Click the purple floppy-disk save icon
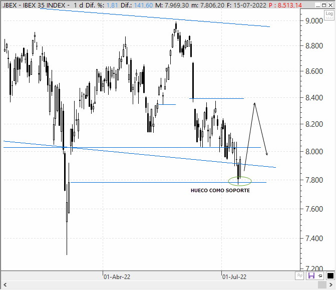 click(x=311, y=276)
